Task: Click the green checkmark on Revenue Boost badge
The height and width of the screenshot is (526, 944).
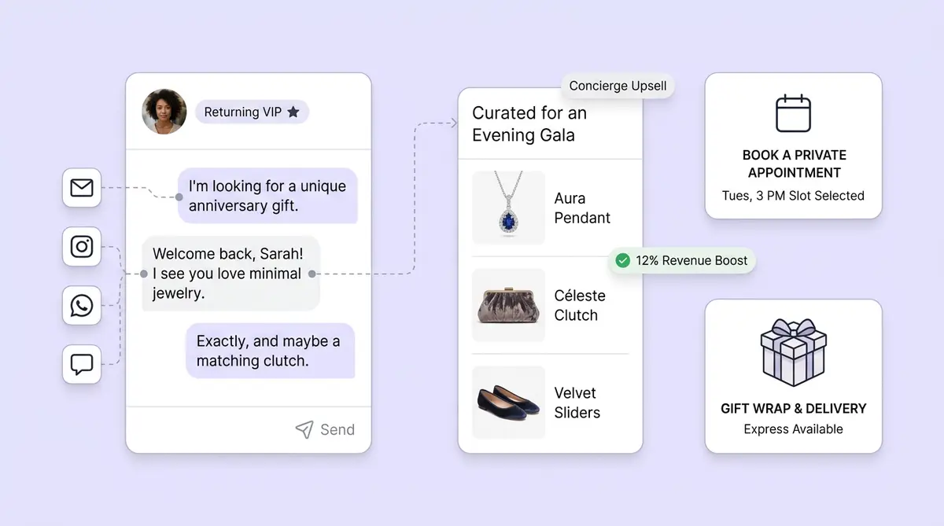Action: [x=621, y=260]
